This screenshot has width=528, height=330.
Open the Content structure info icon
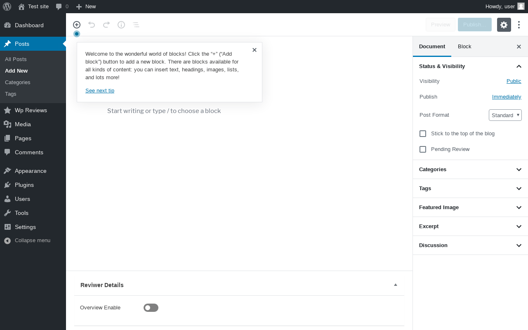tap(121, 25)
